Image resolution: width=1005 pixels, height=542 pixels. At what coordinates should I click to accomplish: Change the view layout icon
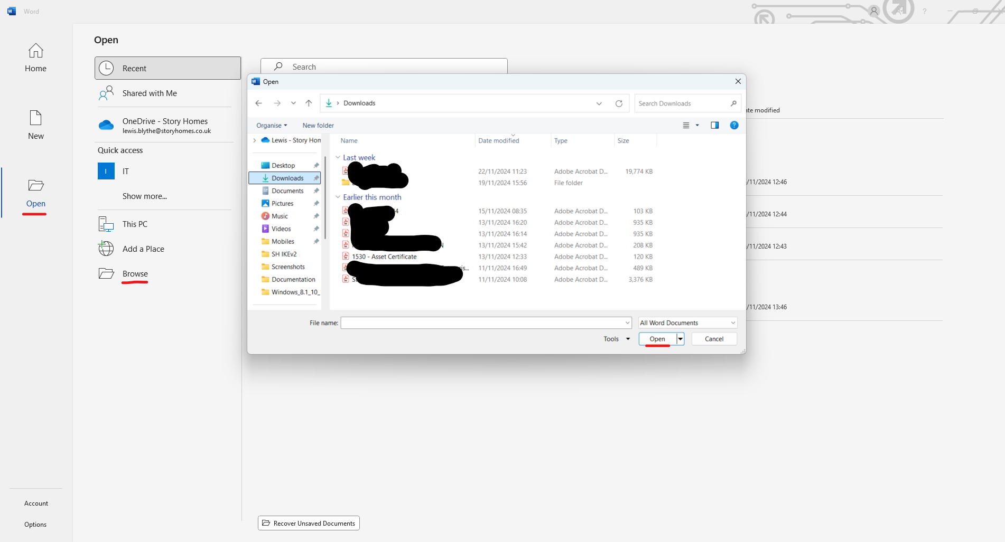686,126
